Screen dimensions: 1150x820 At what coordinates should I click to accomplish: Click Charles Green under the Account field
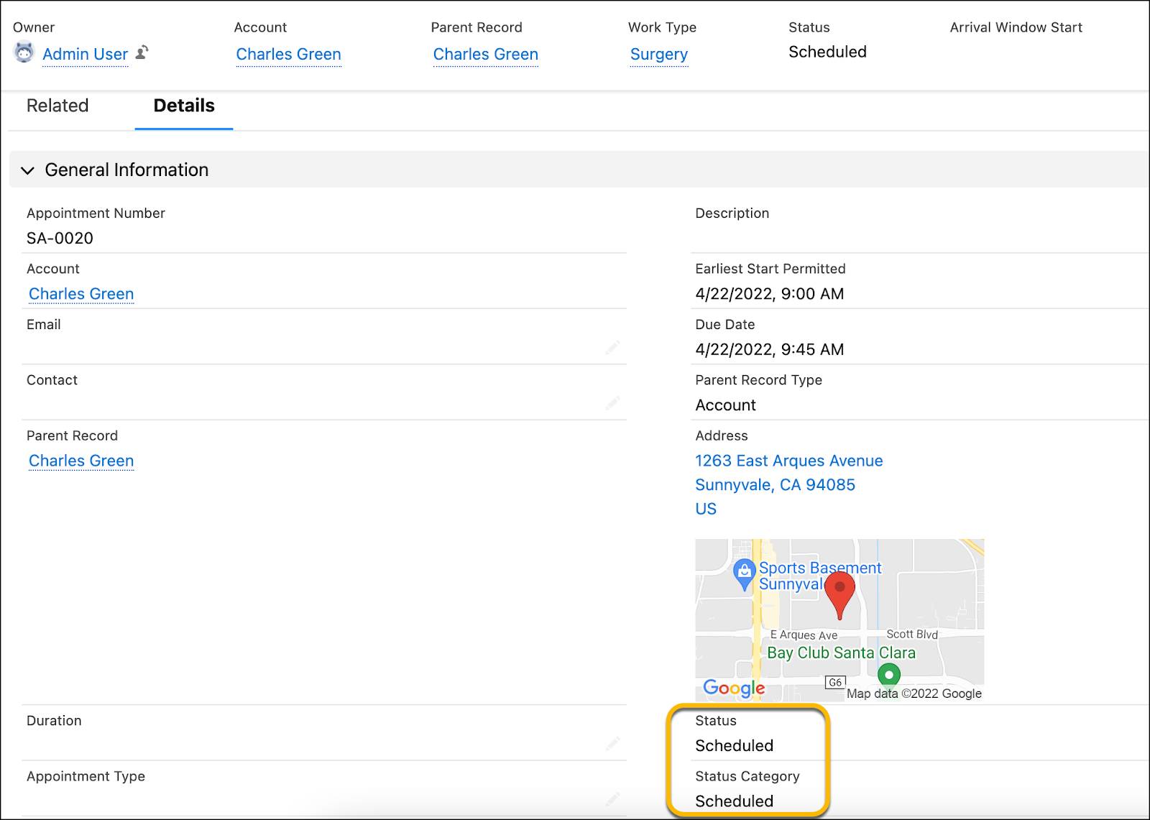point(80,293)
